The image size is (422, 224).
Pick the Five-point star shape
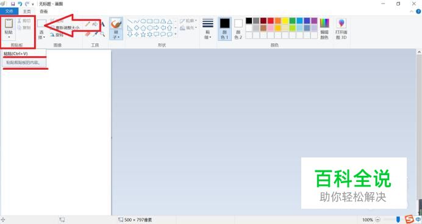click(143, 34)
